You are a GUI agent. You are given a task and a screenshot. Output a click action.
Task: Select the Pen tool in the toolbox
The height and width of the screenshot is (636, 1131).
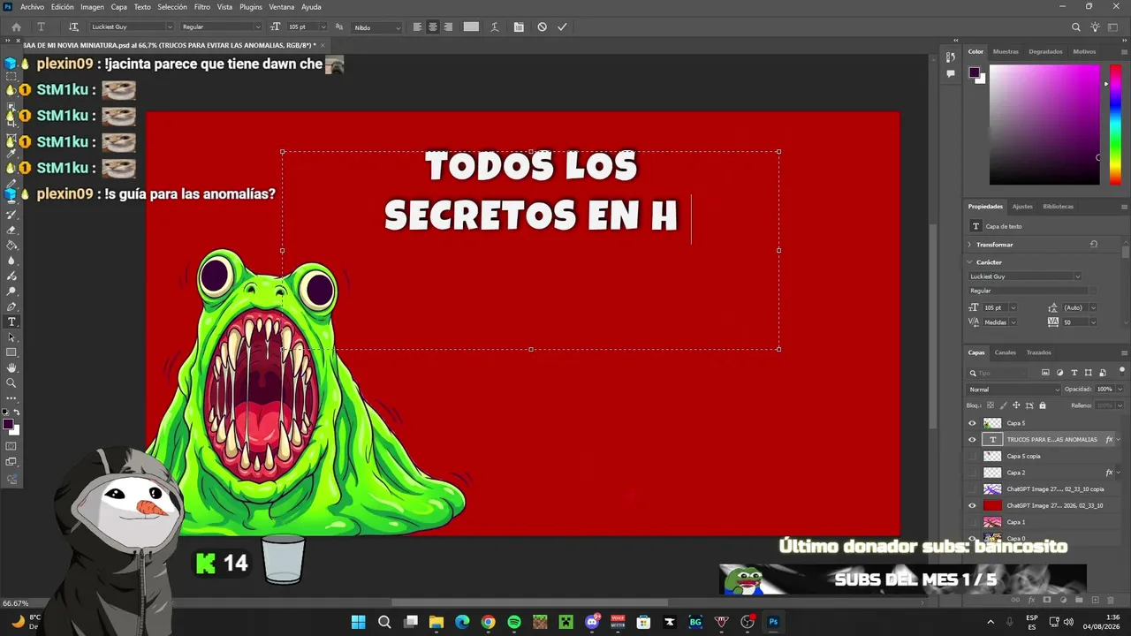(11, 307)
